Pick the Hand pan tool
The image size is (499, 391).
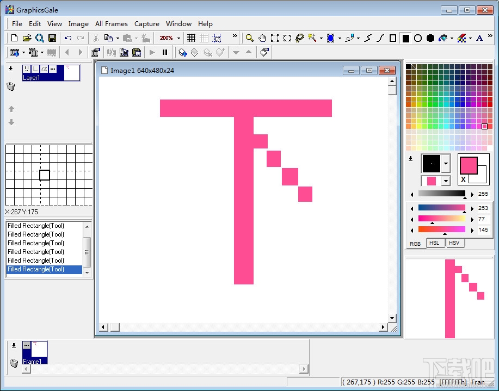[x=262, y=38]
